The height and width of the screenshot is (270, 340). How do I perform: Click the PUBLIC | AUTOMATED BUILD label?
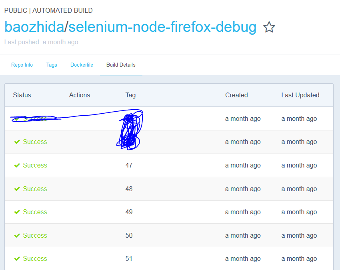pos(48,11)
